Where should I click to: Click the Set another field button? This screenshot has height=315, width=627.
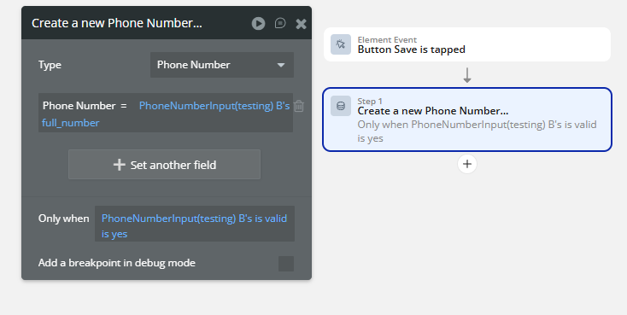click(x=164, y=164)
